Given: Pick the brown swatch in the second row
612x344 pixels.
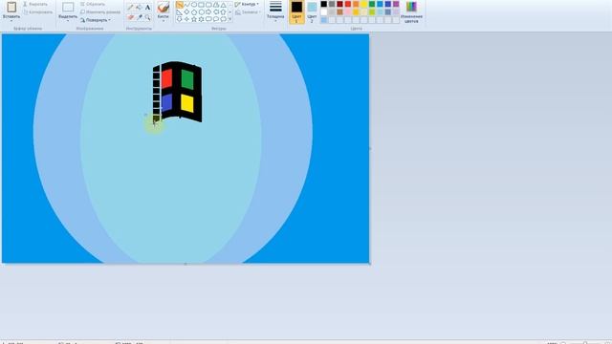Looking at the screenshot, I should pos(340,12).
